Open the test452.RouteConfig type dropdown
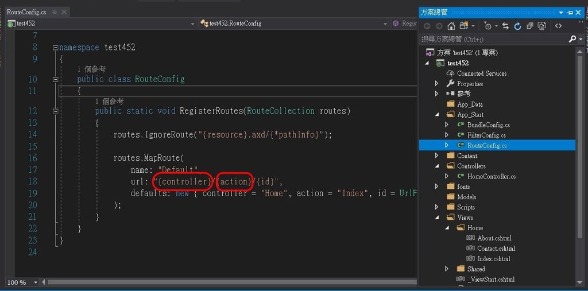The height and width of the screenshot is (291, 588). [385, 24]
